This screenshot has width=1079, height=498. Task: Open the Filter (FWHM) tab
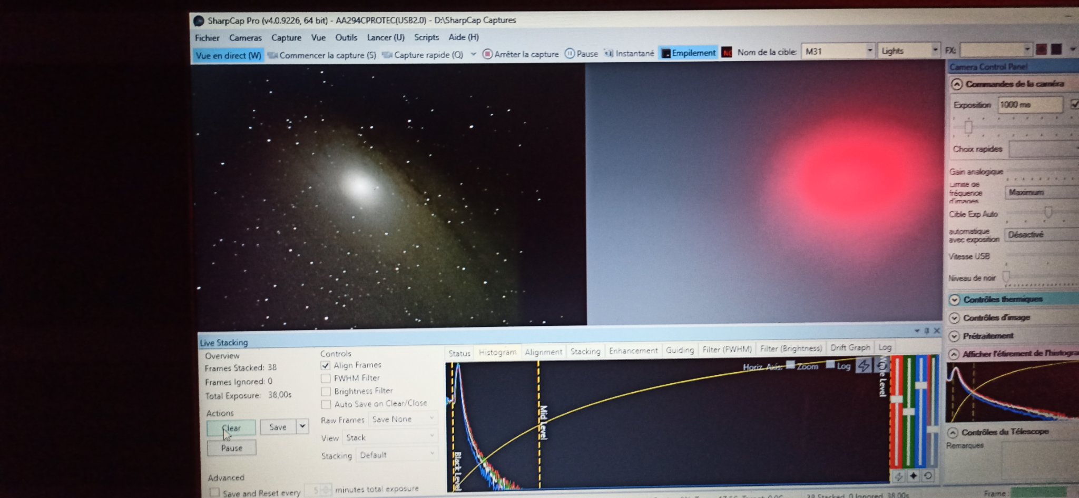pyautogui.click(x=727, y=349)
